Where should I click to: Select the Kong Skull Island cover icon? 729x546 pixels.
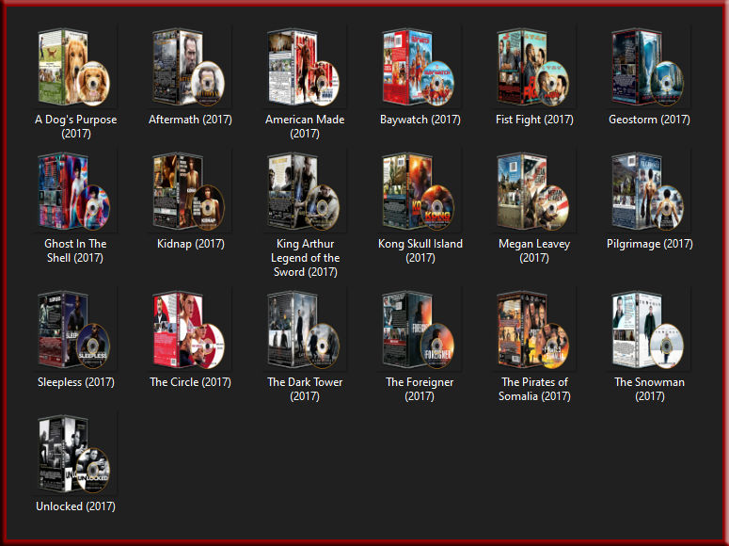[419, 192]
